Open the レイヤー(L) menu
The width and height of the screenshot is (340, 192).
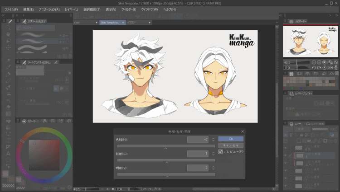pyautogui.click(x=72, y=9)
